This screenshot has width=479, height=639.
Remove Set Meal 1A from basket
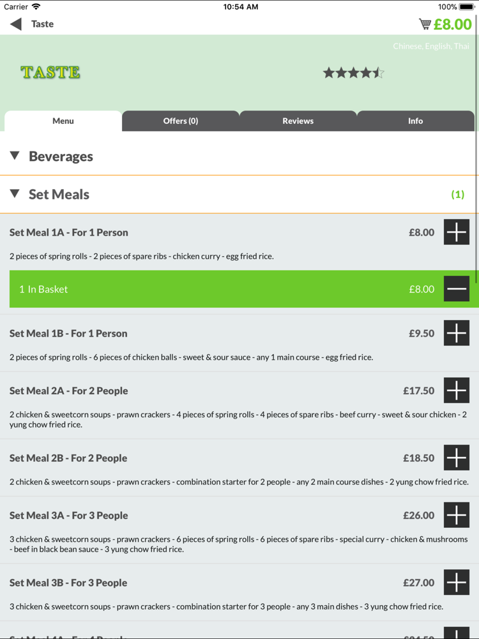[456, 289]
